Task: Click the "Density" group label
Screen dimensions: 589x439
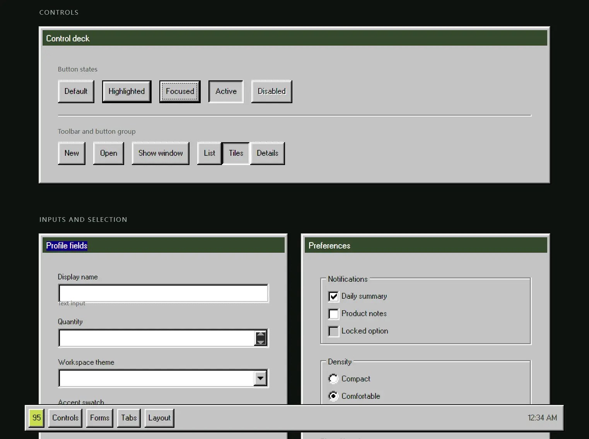Action: point(340,362)
